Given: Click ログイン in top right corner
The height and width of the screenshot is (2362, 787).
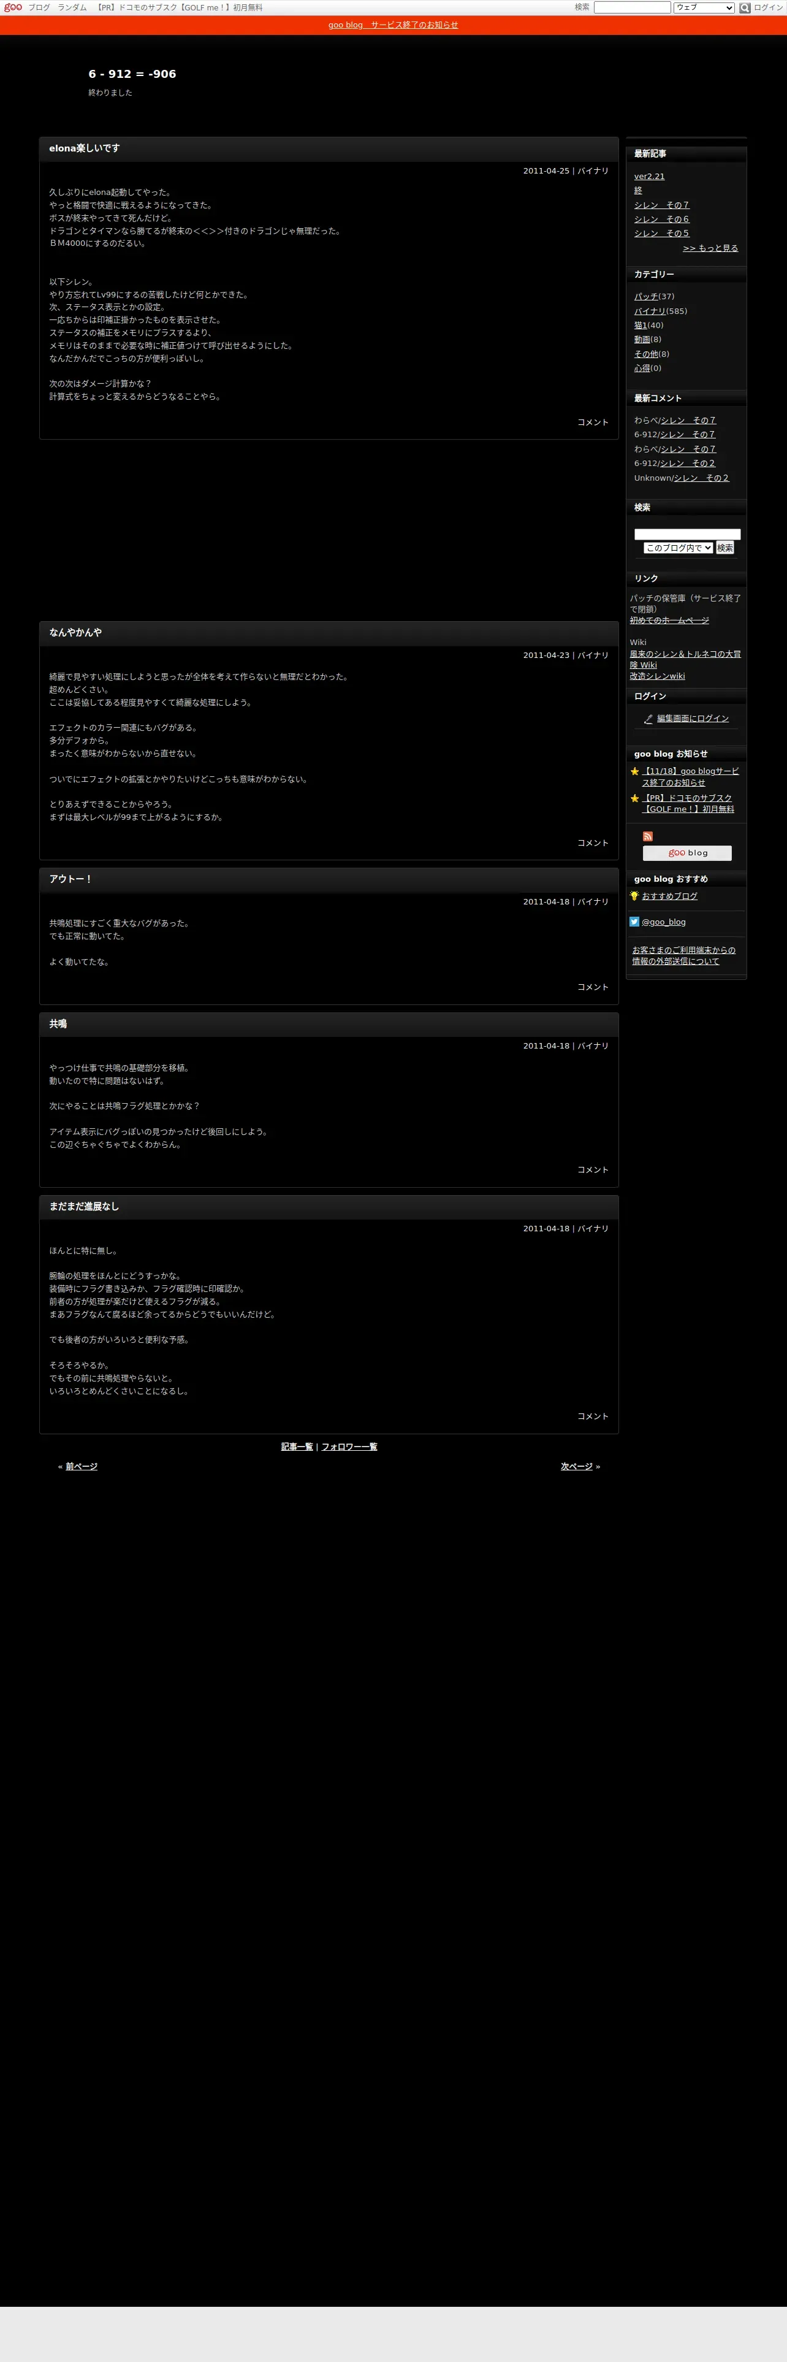Looking at the screenshot, I should pos(769,7).
